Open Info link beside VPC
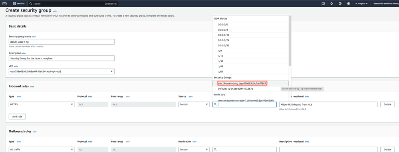This screenshot has width=399, height=153. (16, 66)
